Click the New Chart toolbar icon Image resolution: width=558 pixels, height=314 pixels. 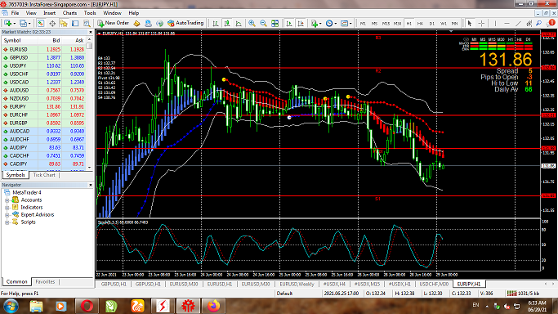(7, 23)
